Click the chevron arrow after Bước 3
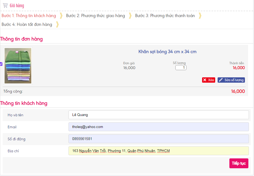Image resolution: width=254 pixels, height=176 pixels. tap(200, 16)
